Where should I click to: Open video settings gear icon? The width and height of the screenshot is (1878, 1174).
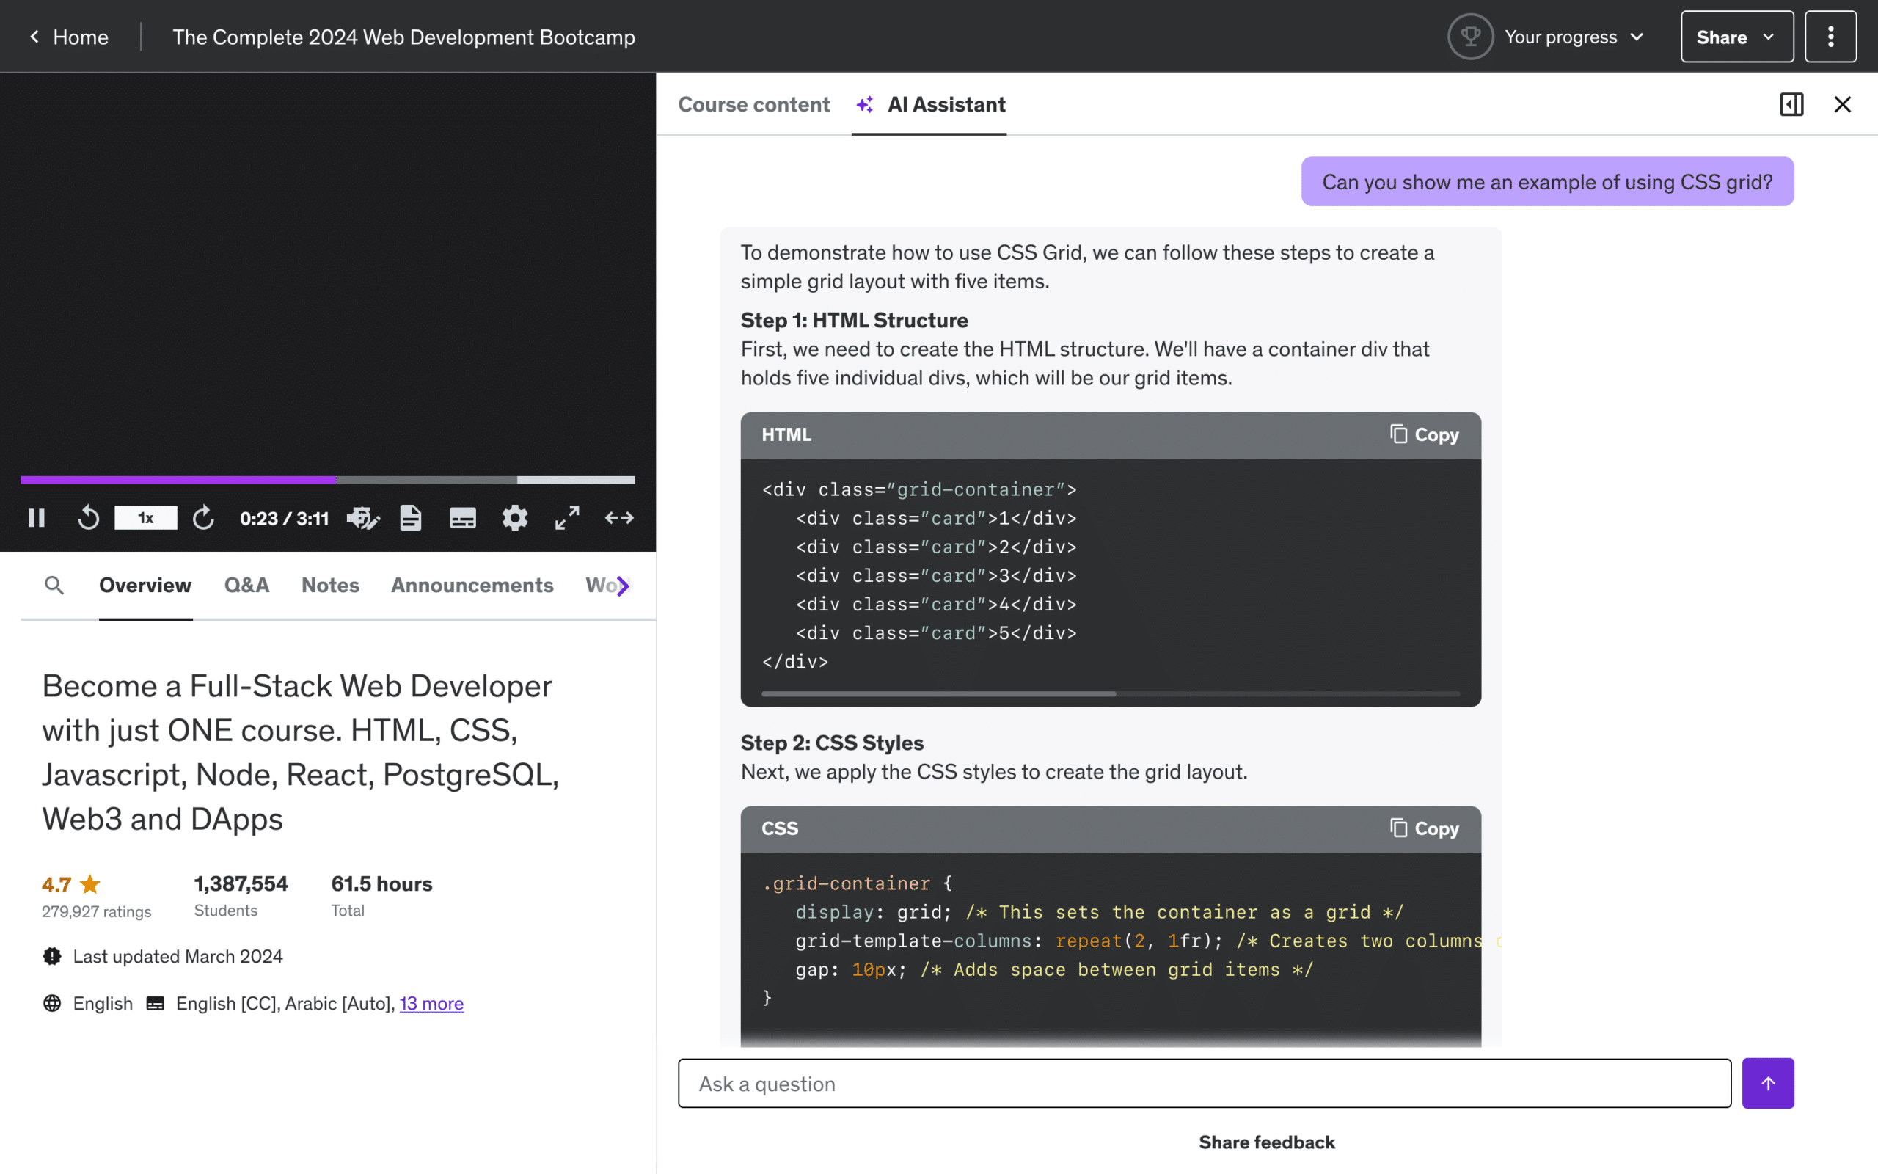[x=514, y=518]
